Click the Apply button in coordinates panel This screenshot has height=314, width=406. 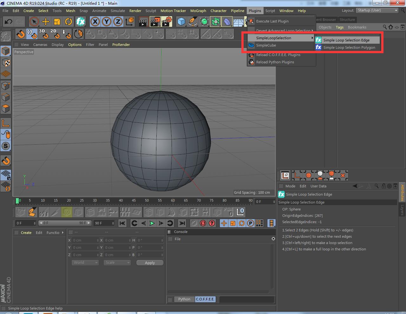pyautogui.click(x=149, y=262)
